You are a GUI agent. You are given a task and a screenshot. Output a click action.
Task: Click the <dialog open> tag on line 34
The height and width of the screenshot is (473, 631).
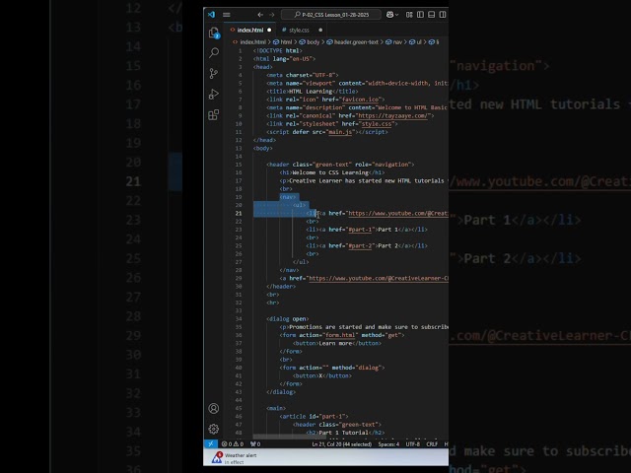click(x=287, y=319)
